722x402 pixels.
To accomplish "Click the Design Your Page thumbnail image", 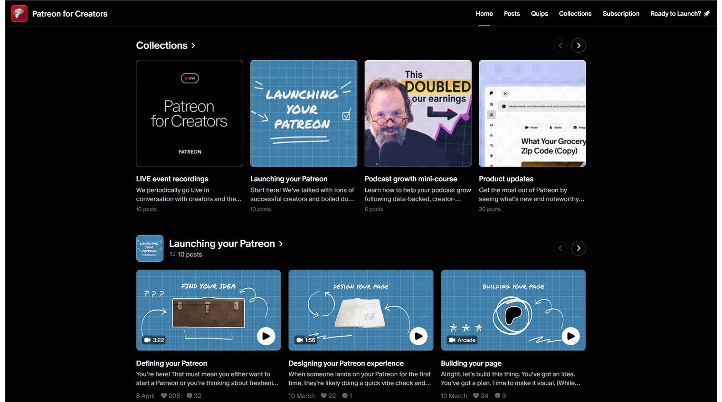I will 361,310.
